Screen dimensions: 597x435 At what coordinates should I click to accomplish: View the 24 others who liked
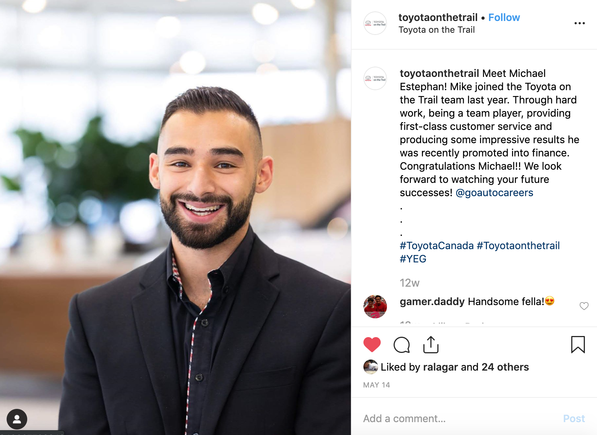[x=505, y=367]
